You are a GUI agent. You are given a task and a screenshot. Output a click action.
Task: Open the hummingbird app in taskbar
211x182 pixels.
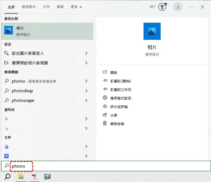(34, 176)
